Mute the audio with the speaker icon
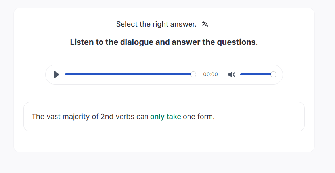Screen dimensions: 335x173 (232, 75)
